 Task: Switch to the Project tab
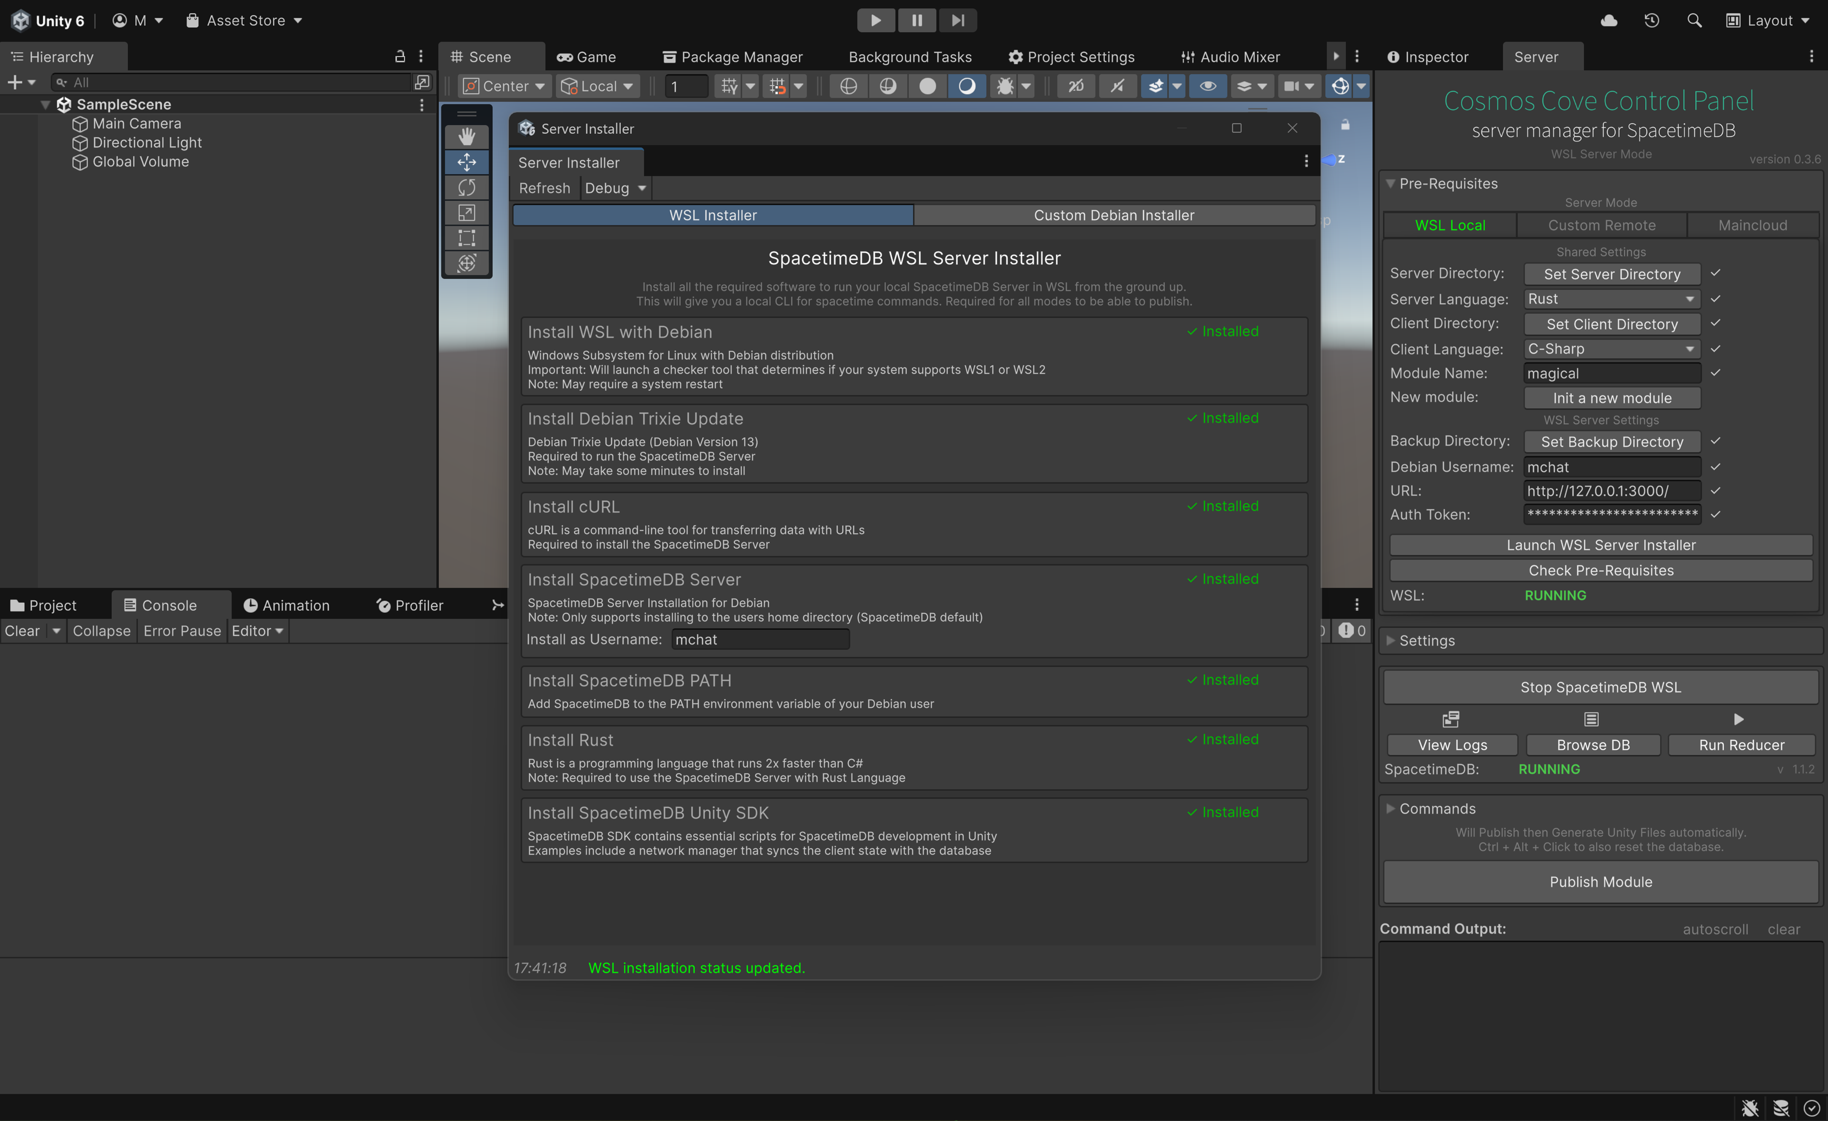(x=44, y=605)
